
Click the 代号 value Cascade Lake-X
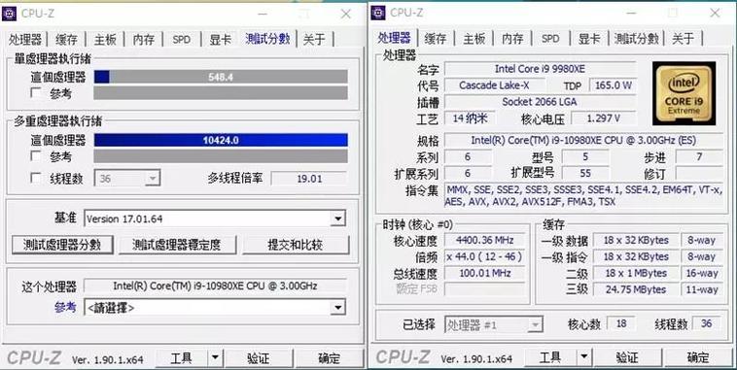click(495, 85)
